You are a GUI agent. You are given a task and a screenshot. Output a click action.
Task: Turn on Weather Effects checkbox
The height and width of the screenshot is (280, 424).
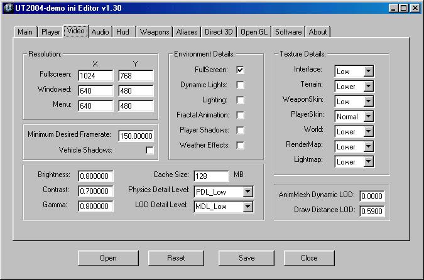pyautogui.click(x=240, y=145)
